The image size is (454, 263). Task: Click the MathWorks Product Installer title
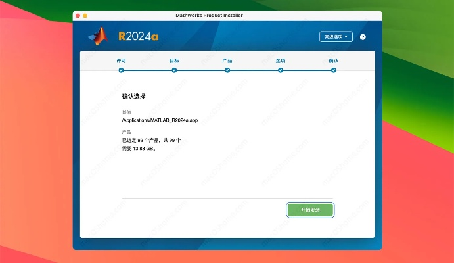click(x=209, y=16)
